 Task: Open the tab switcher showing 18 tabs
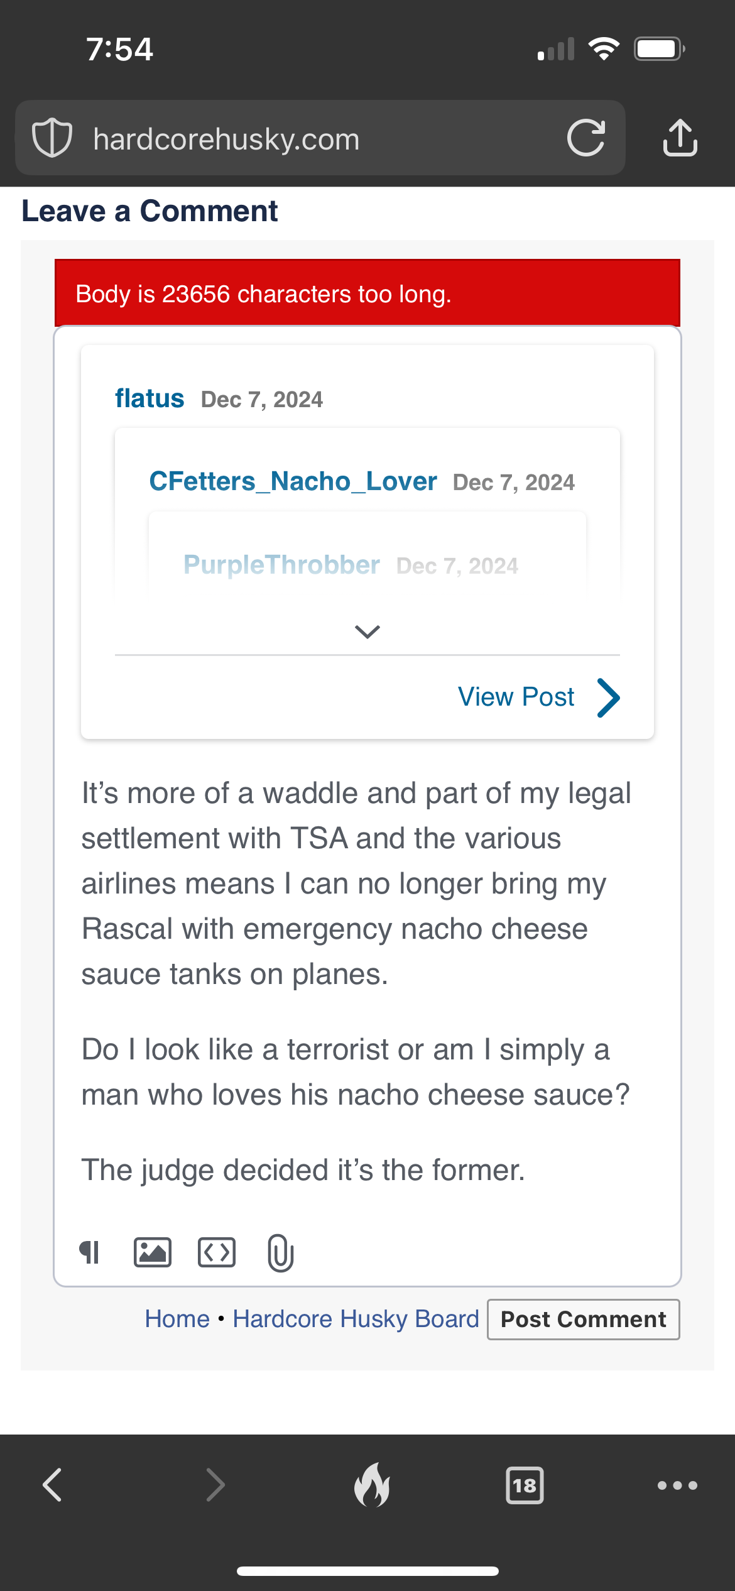(x=525, y=1485)
